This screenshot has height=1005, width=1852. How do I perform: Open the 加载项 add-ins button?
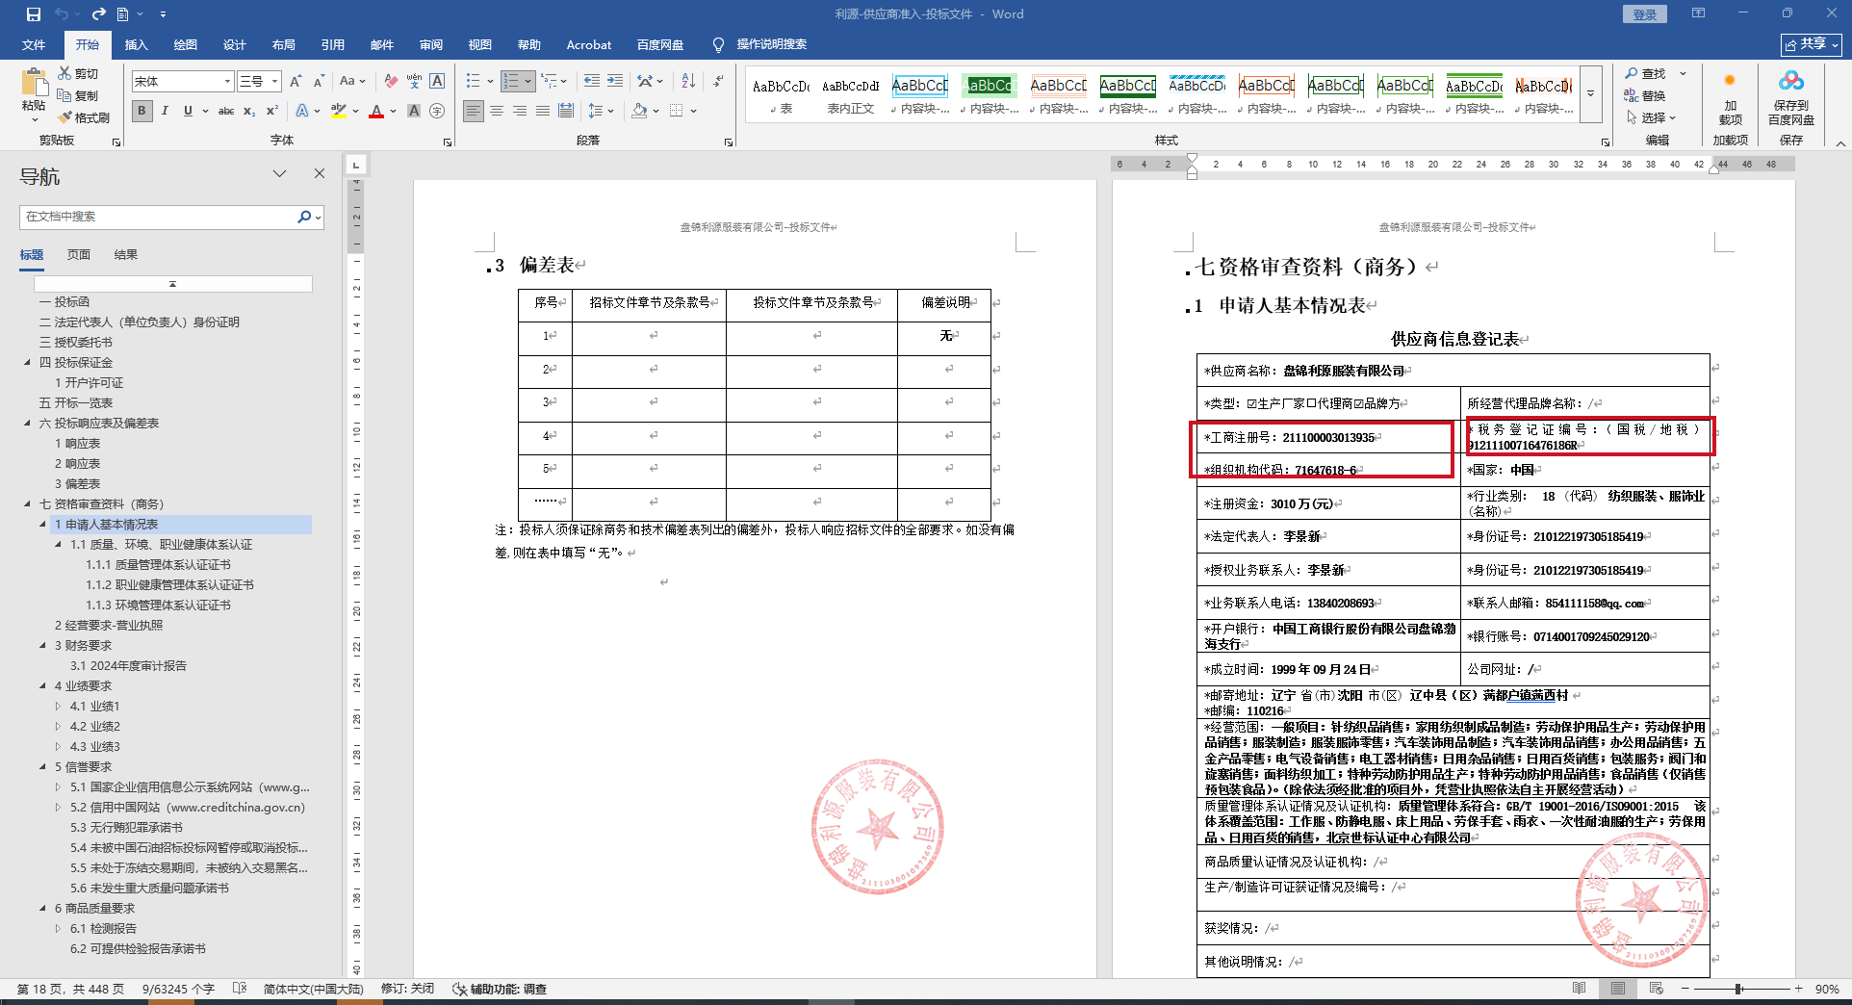click(x=1730, y=98)
